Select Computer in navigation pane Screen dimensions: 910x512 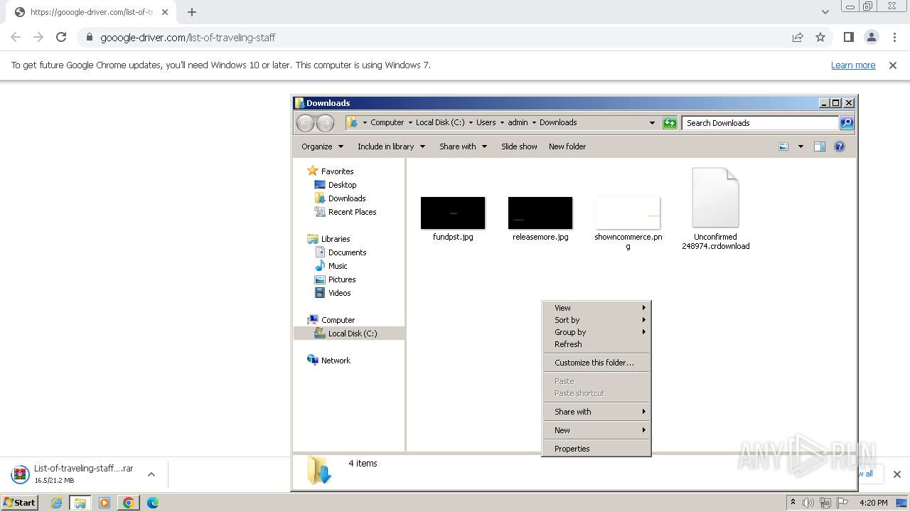tap(338, 320)
